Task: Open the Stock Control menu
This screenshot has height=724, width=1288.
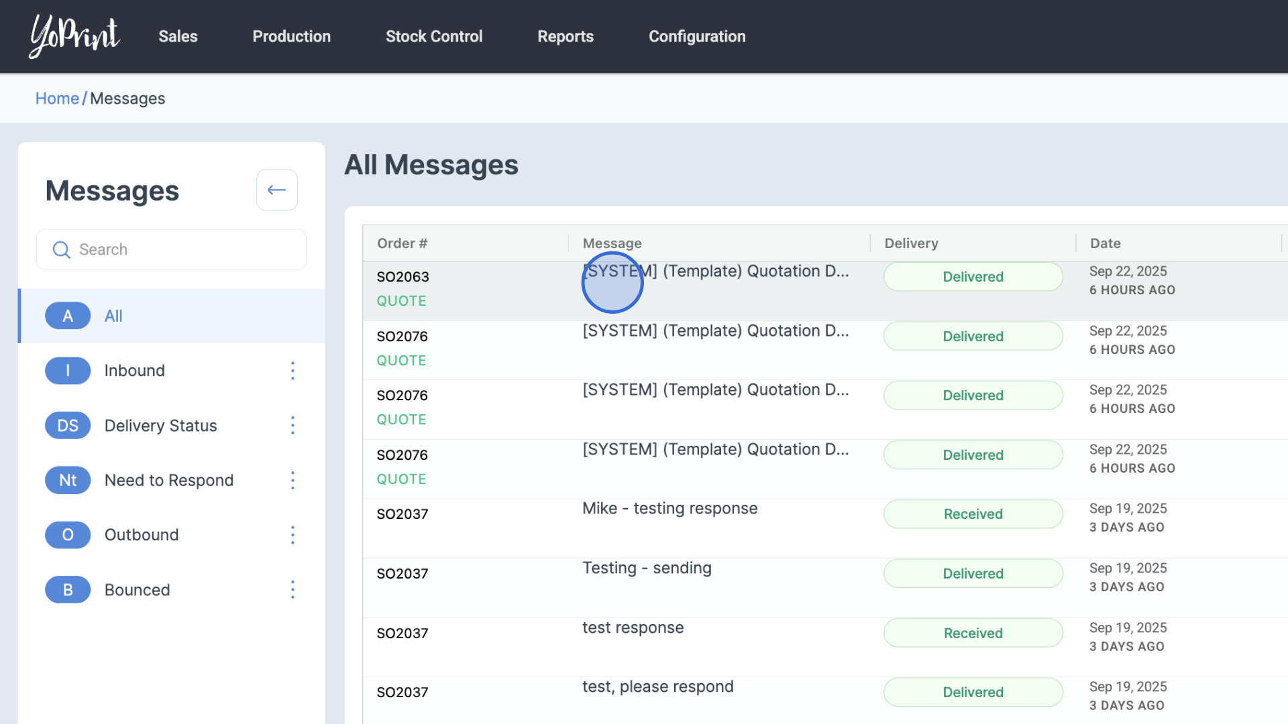Action: pos(434,36)
